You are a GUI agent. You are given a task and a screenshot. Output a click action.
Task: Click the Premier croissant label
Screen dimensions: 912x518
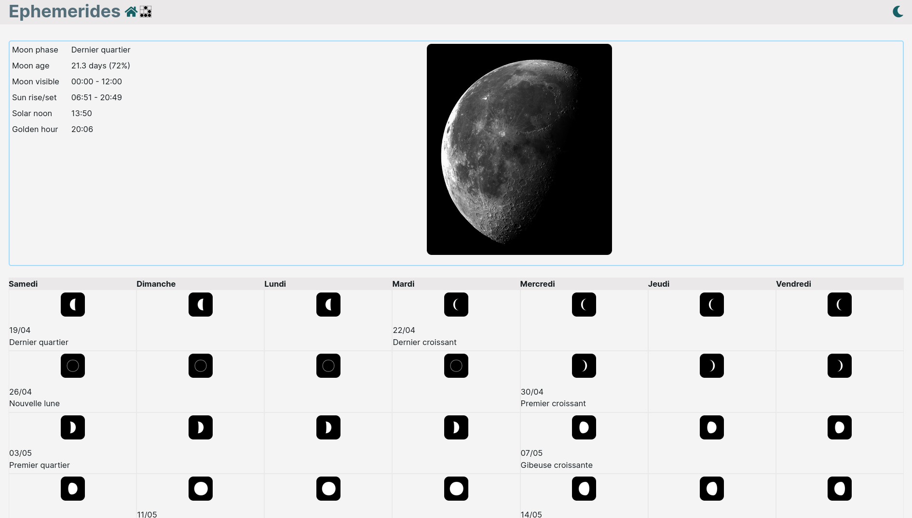(553, 403)
